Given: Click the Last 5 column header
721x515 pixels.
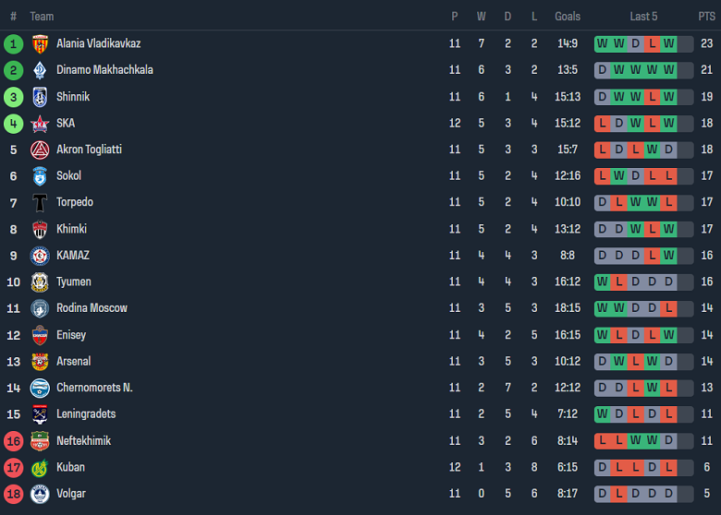Looking at the screenshot, I should (643, 16).
